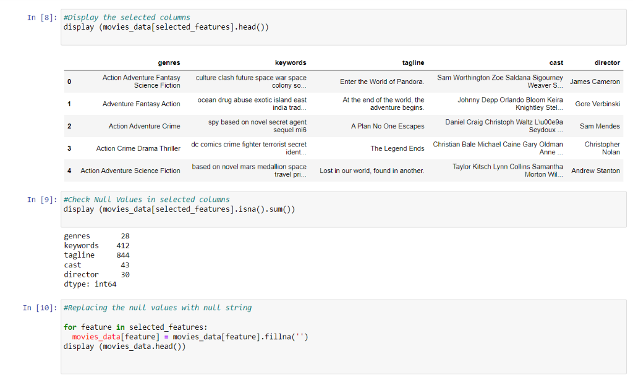
Task: Click the 'keywords' column header
Action: 291,62
